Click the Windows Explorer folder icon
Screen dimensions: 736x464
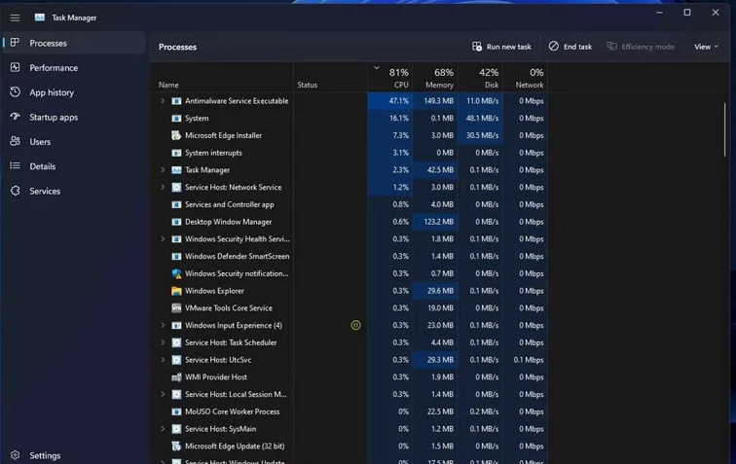pos(176,291)
